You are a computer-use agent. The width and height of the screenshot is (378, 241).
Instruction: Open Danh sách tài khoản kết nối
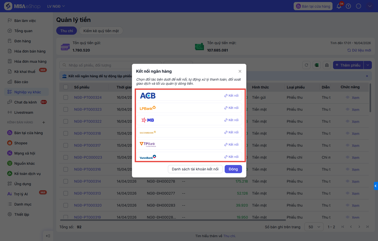coord(195,169)
